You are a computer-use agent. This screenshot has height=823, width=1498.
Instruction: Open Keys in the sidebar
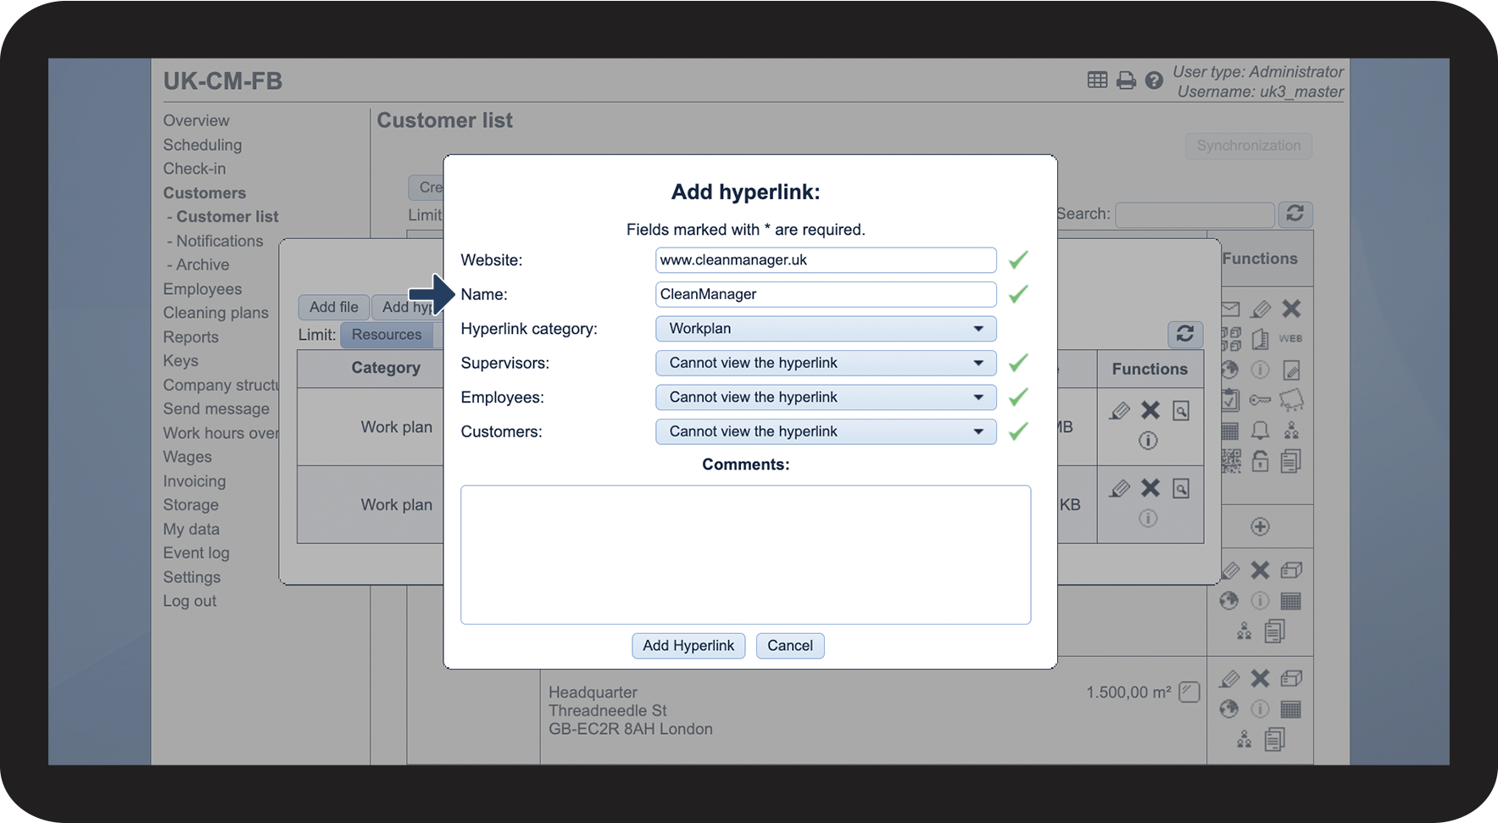tap(181, 361)
